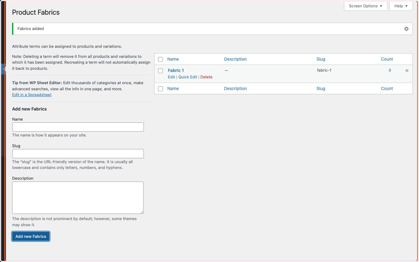Delete the Fabric 1 term
This screenshot has height=262, width=419.
[x=206, y=77]
